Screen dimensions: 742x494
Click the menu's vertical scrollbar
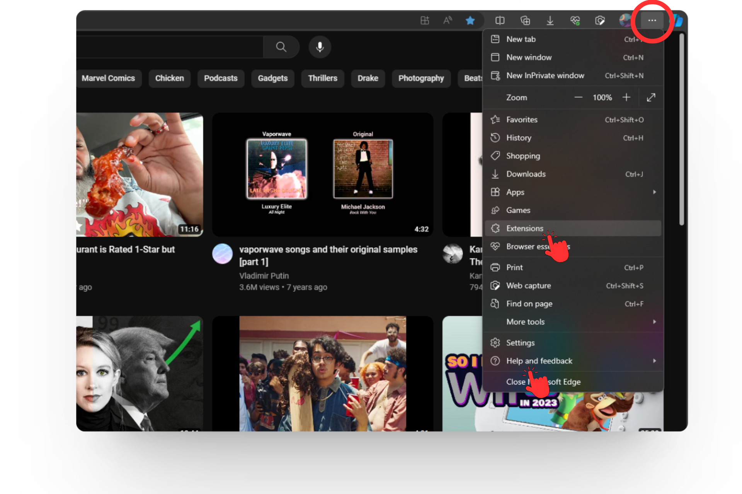(x=681, y=129)
